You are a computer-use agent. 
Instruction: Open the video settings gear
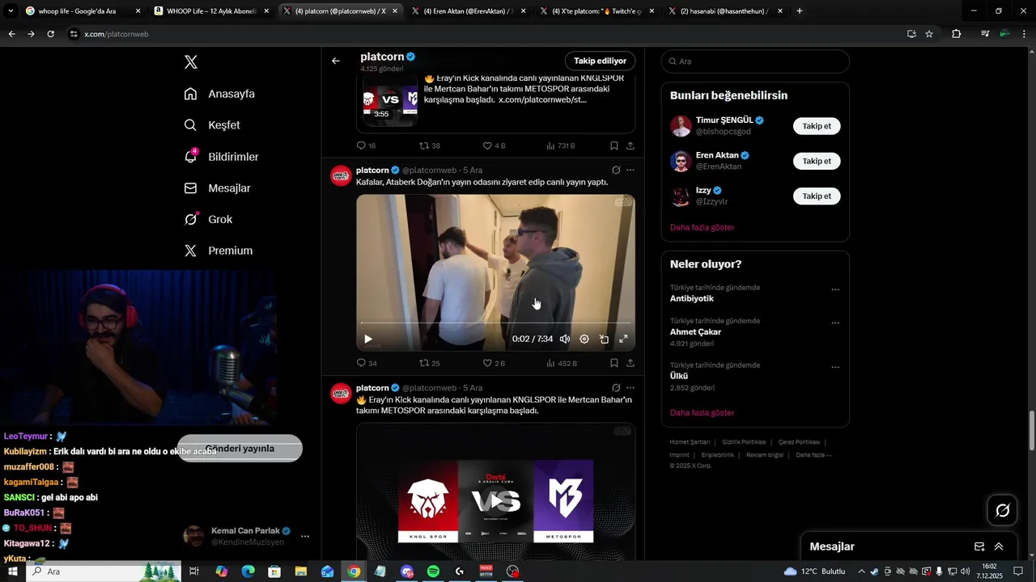(584, 339)
